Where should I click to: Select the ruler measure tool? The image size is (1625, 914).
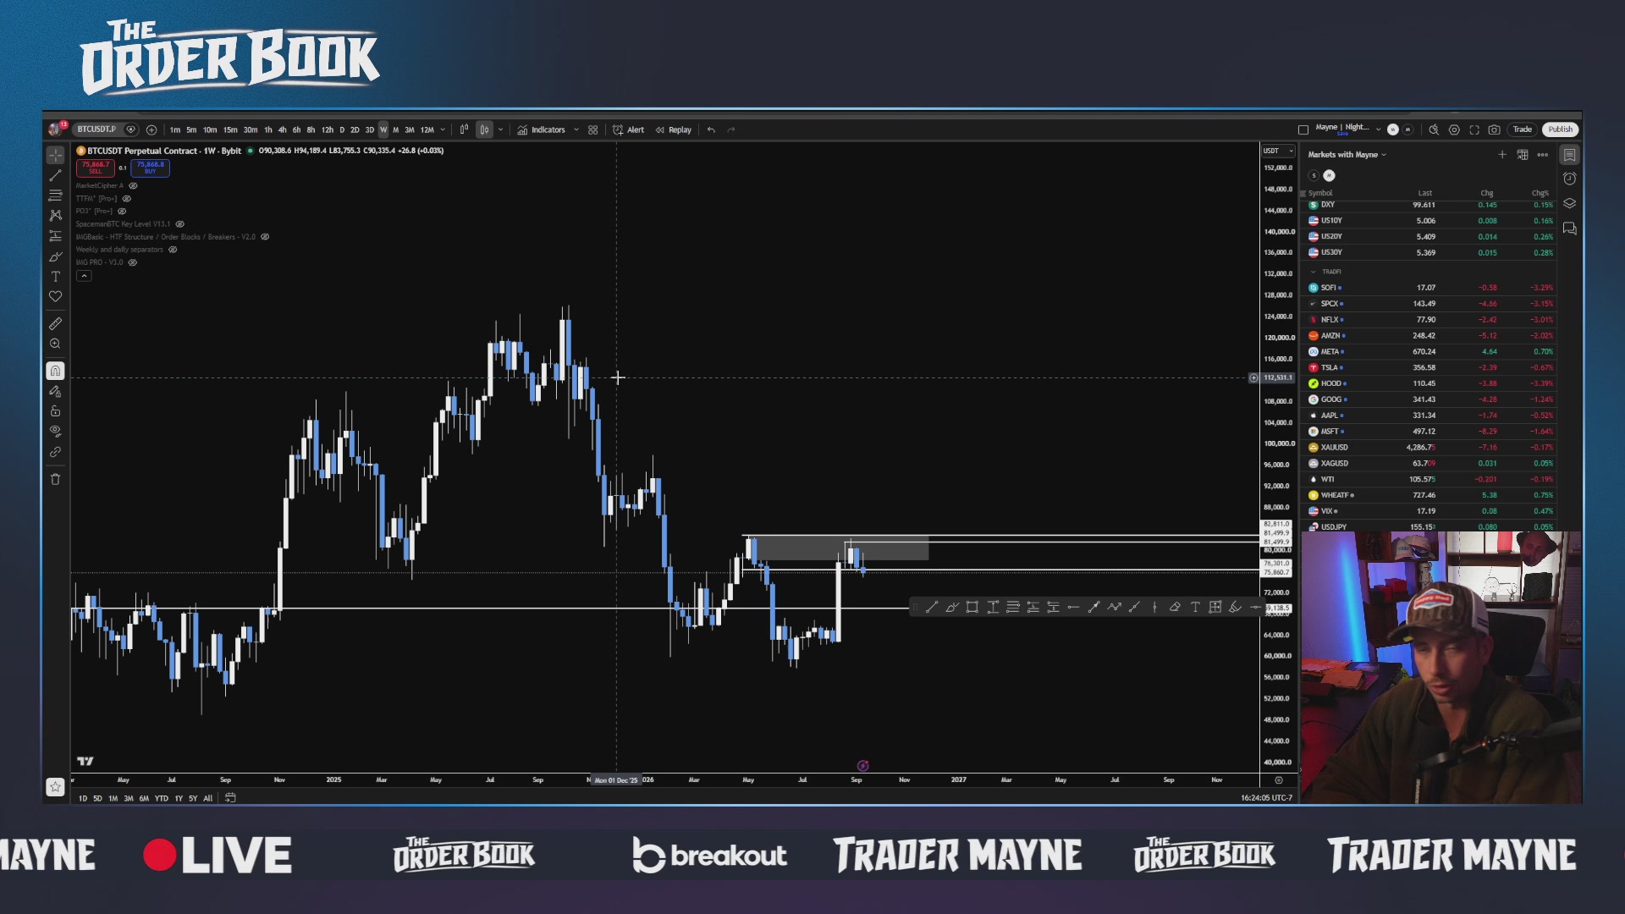pos(55,323)
